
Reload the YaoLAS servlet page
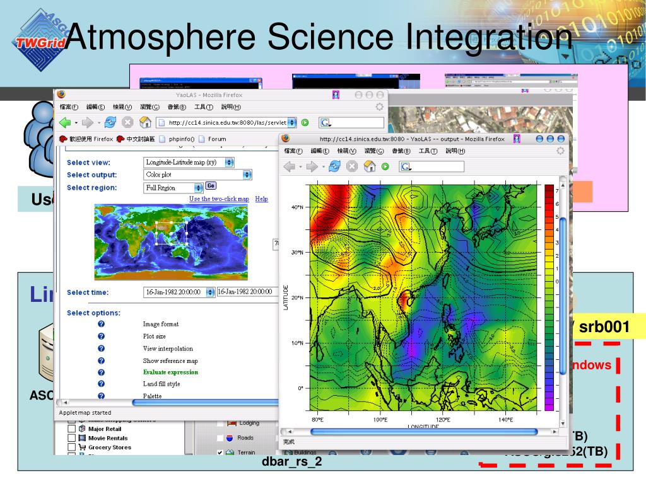(x=110, y=122)
